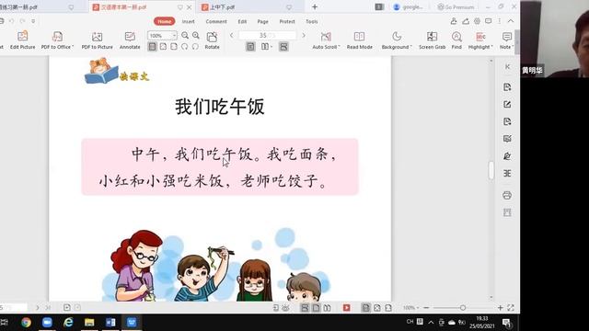Close the current PDF tab
This screenshot has height=331, width=589.
click(x=189, y=7)
